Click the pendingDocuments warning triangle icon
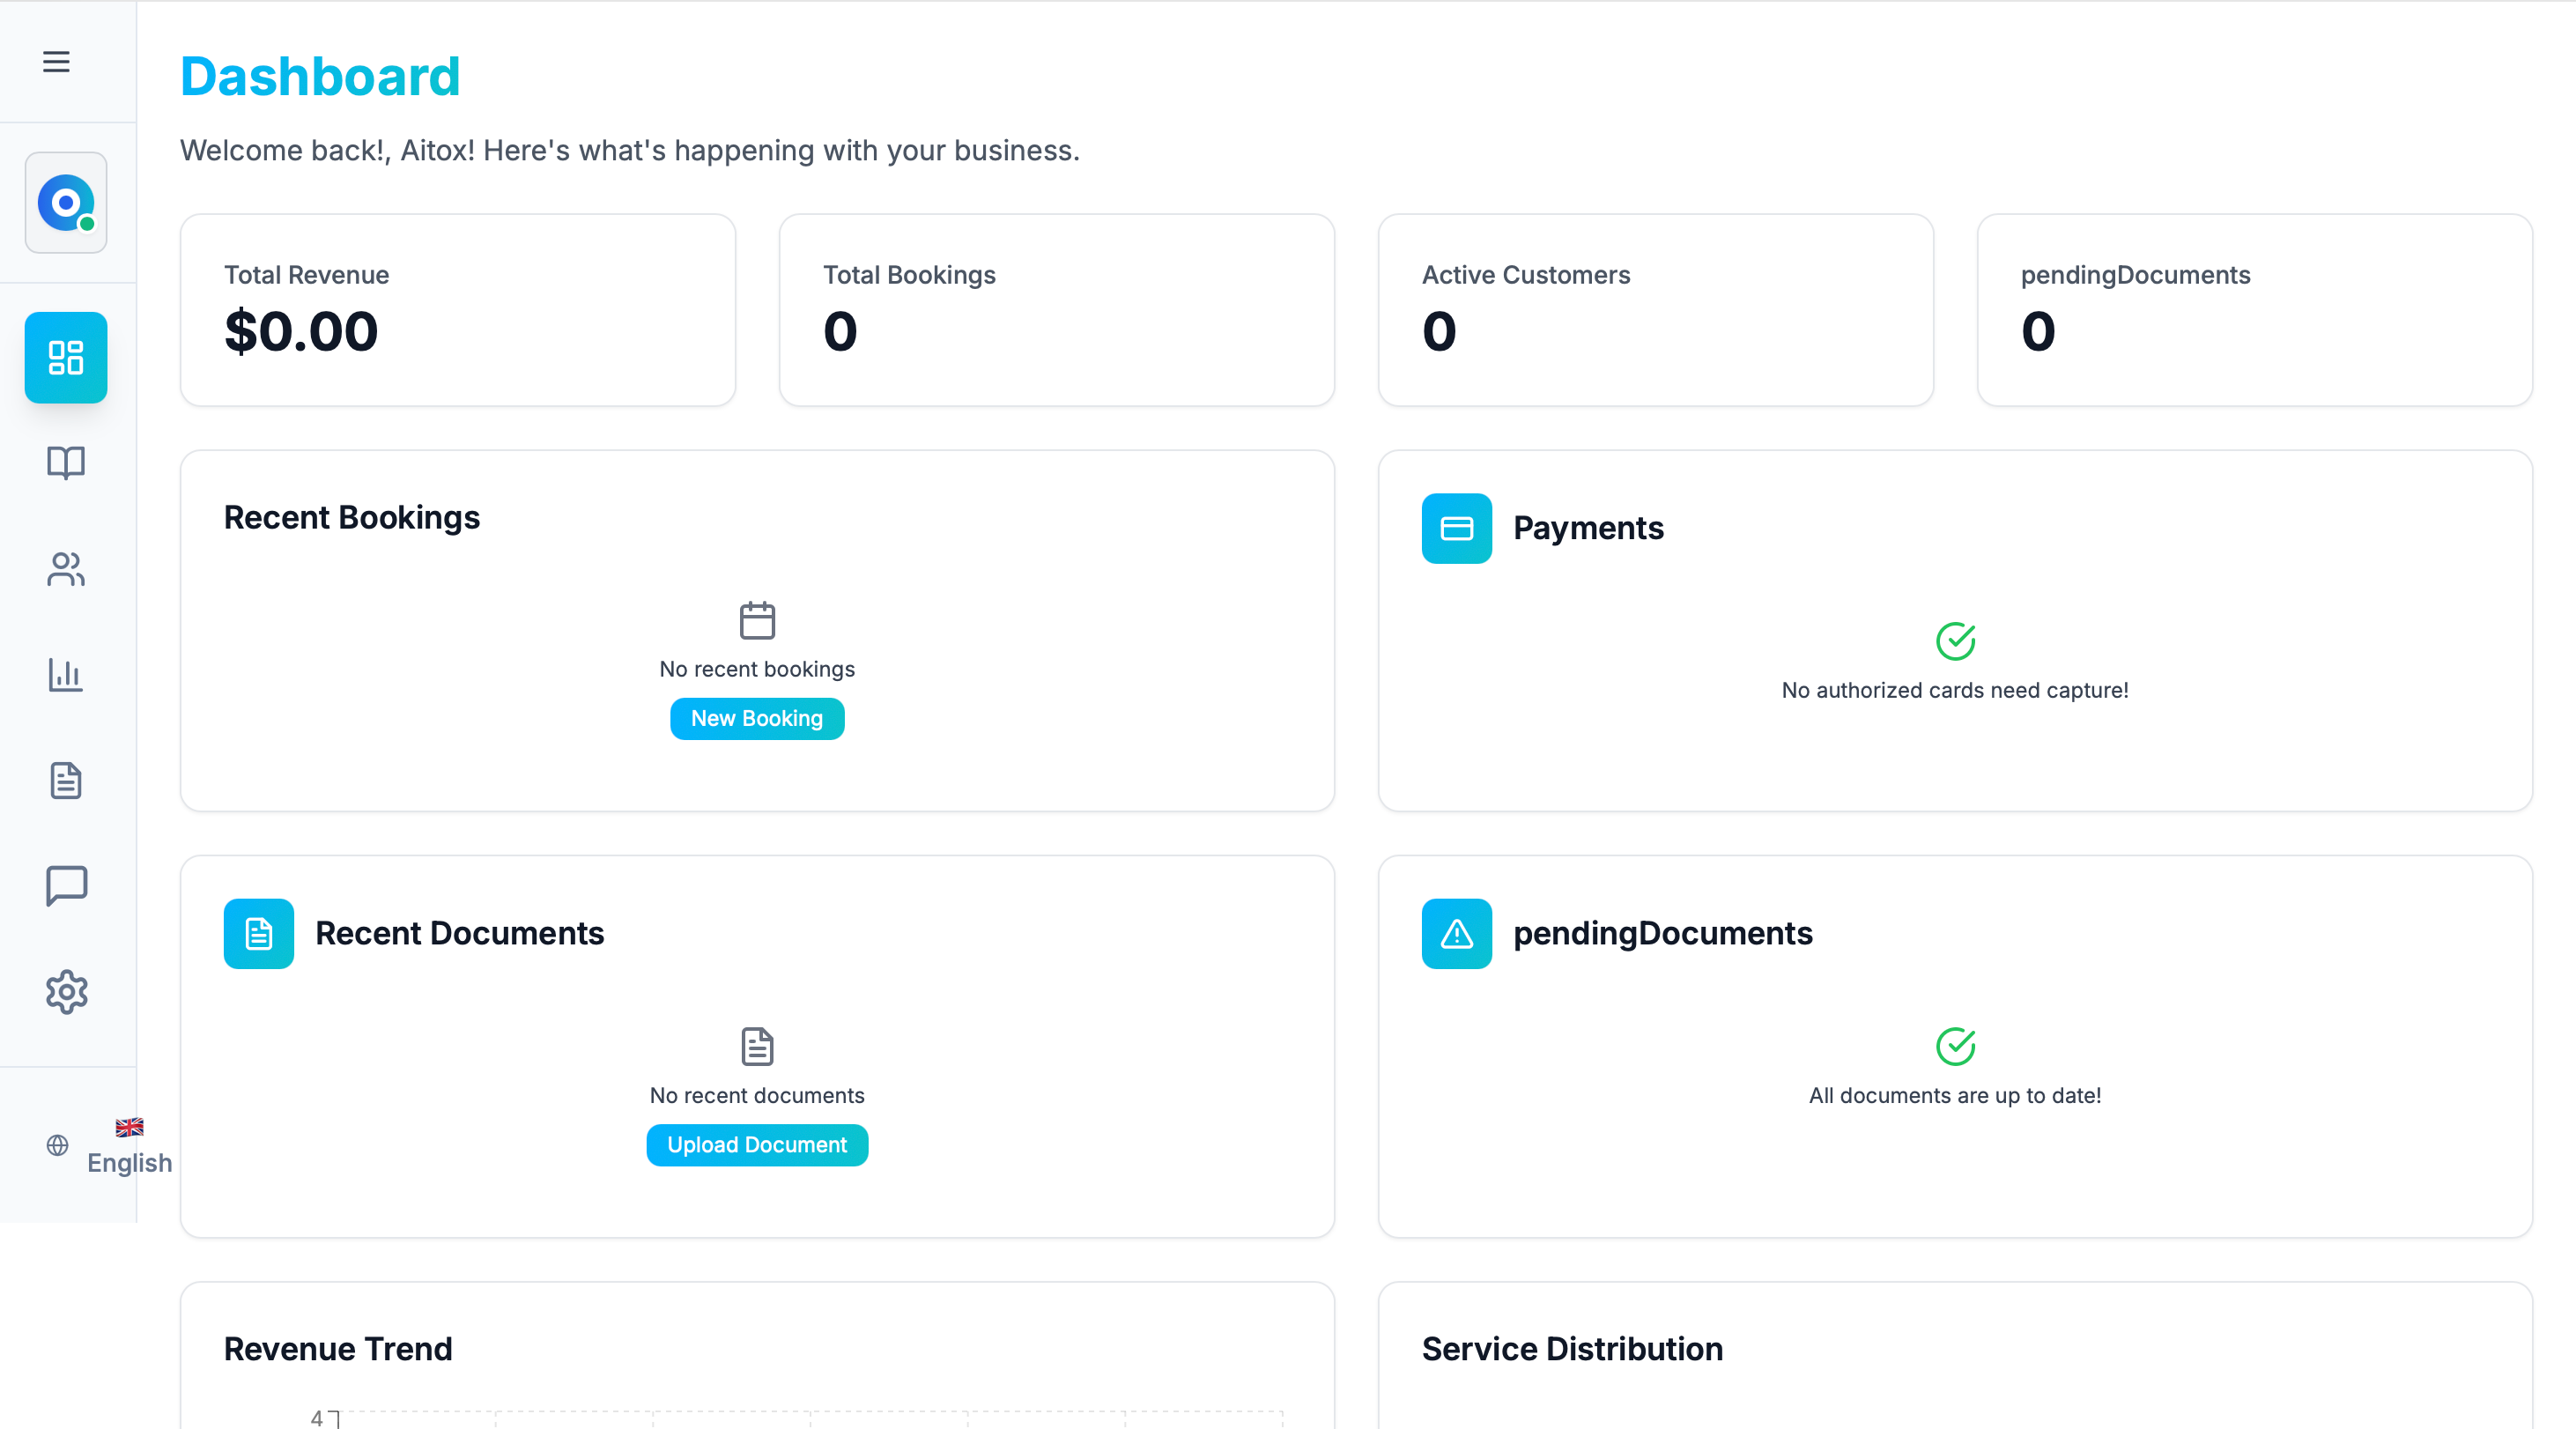 [x=1457, y=934]
